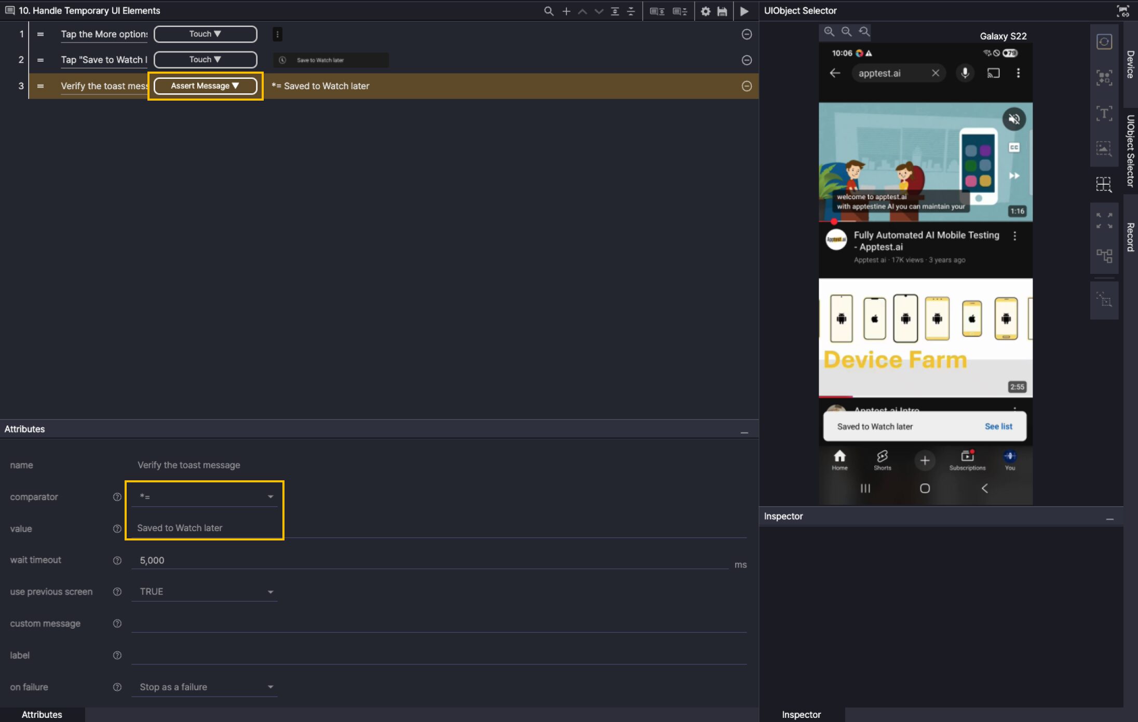Screen dimensions: 1138x722
Task: Select the text recognition selector tool
Action: click(1104, 113)
